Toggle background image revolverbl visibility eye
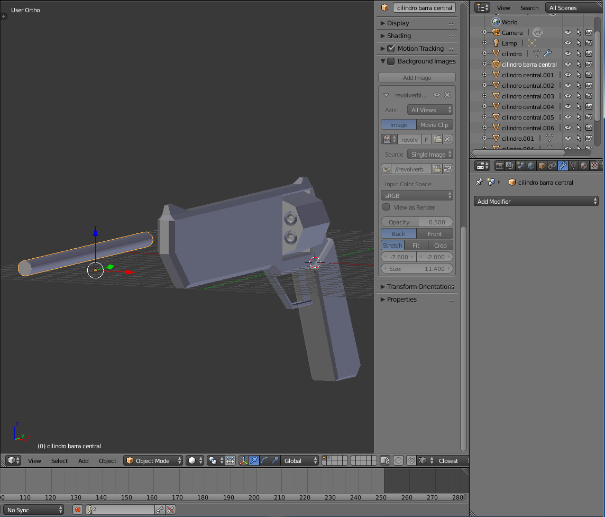Image resolution: width=605 pixels, height=517 pixels. (437, 95)
